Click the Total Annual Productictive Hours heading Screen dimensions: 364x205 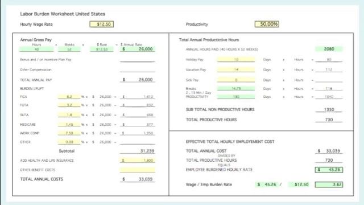point(209,40)
